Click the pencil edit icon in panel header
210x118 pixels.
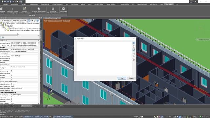point(29,21)
